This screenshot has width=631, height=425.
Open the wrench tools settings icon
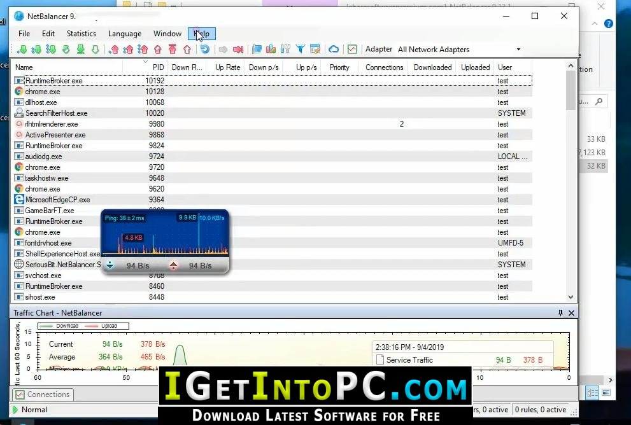pyautogui.click(x=285, y=50)
